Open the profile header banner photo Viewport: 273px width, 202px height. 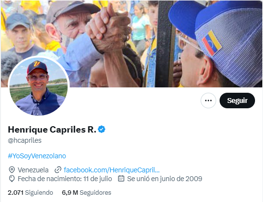(x=132, y=44)
